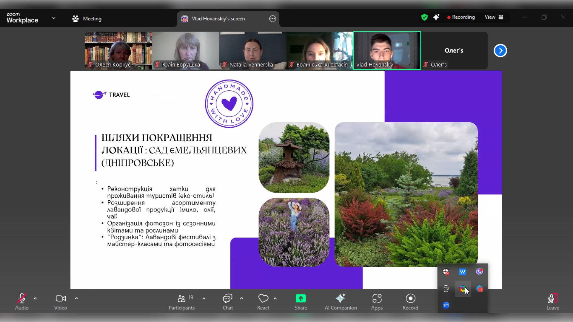Click the AI Companion sparkle icon in the top bar
Viewport: 573px width, 322px height.
pos(436,17)
